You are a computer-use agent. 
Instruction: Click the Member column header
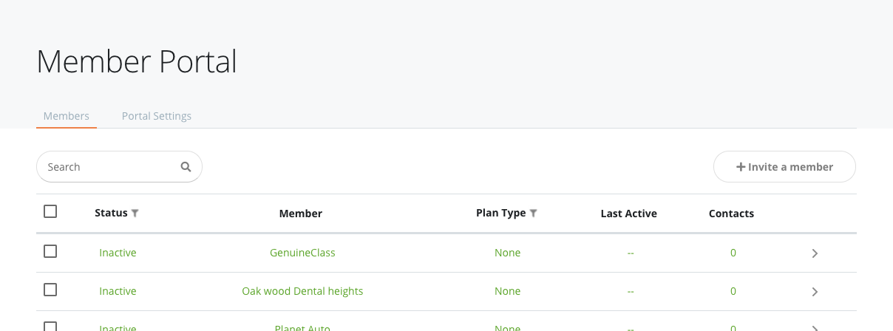pyautogui.click(x=301, y=214)
